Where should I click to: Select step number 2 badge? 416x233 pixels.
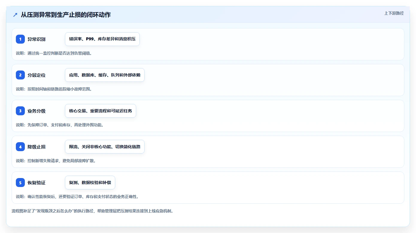(20, 75)
